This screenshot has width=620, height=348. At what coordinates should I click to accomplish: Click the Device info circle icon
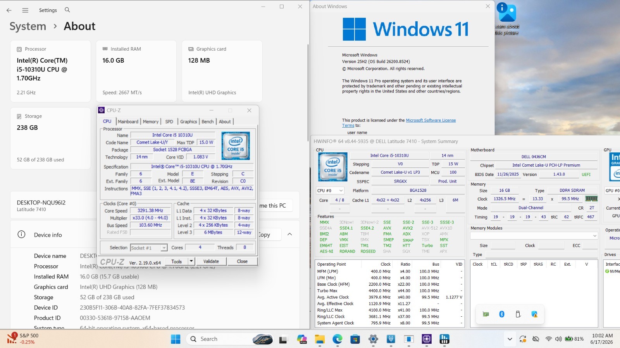[x=22, y=235]
